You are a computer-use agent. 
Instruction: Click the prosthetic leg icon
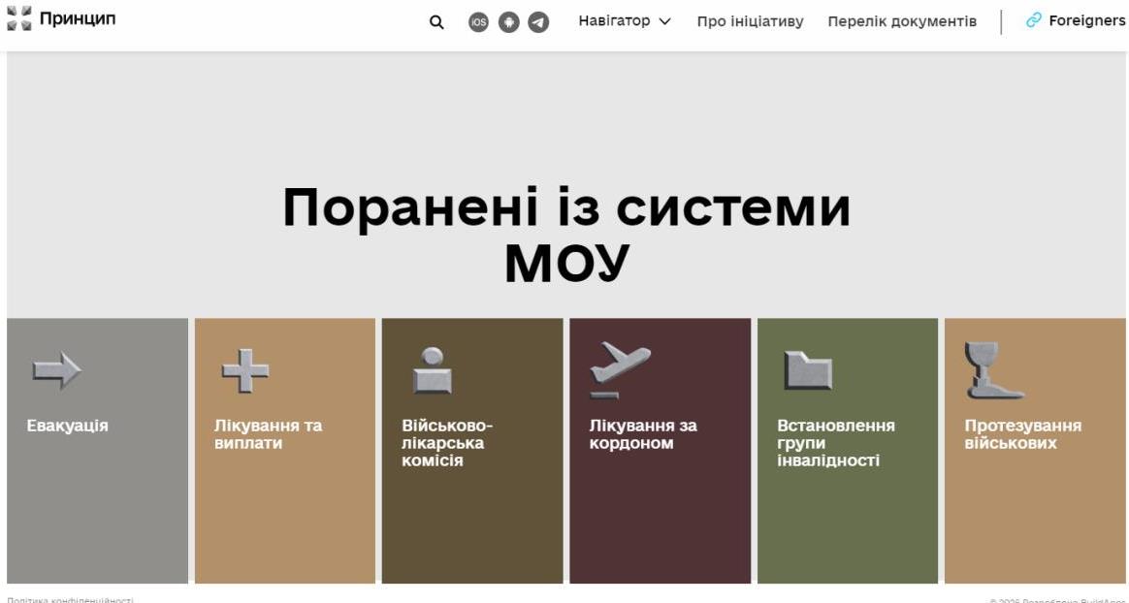click(992, 370)
